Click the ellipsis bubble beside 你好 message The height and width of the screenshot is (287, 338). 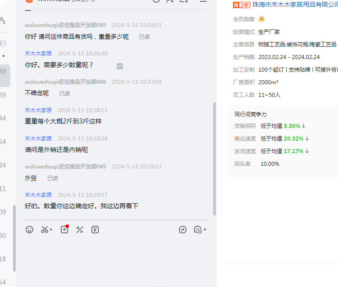click(x=120, y=66)
